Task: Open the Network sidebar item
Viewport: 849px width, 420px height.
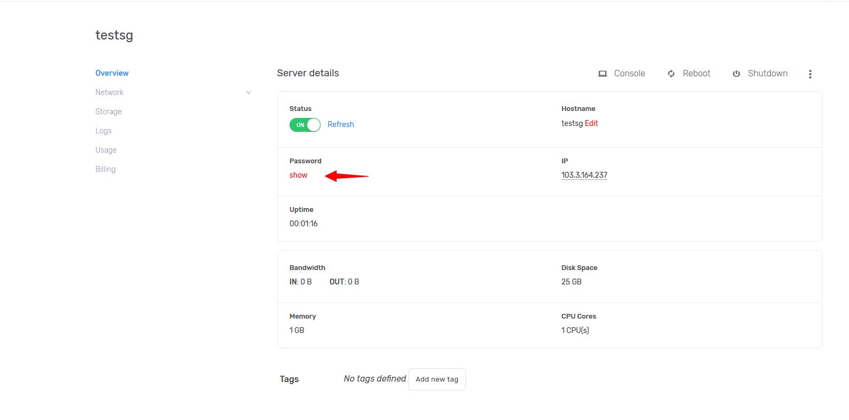Action: (109, 92)
